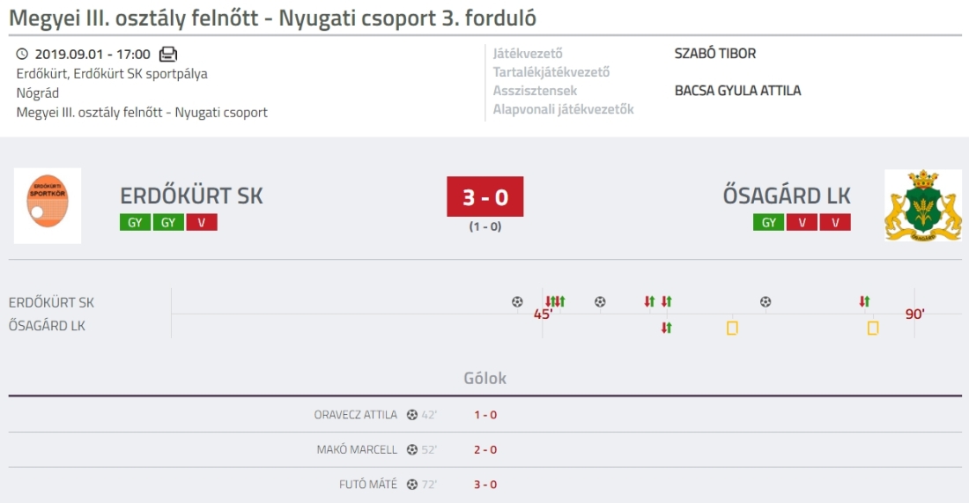Viewport: 969px width, 503px height.
Task: Click the print icon beside the match date
Action: (168, 55)
